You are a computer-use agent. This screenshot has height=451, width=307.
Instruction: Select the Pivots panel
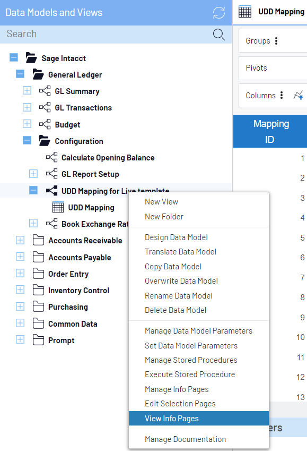pos(273,68)
